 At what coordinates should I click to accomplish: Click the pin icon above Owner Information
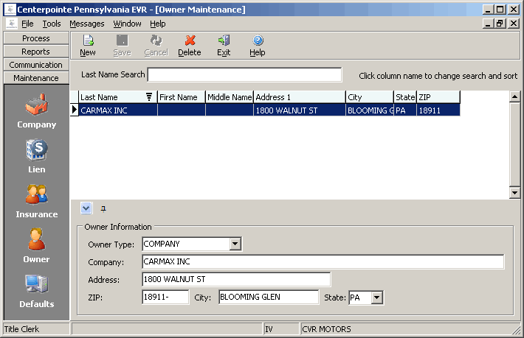103,208
